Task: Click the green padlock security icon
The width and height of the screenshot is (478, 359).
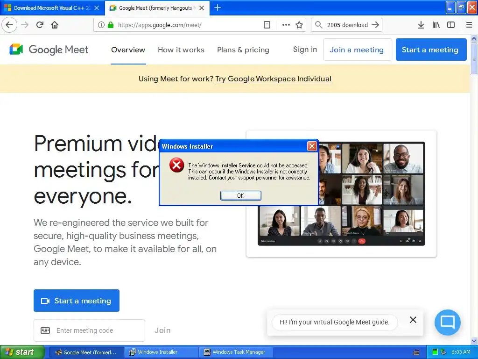Action: [x=111, y=25]
